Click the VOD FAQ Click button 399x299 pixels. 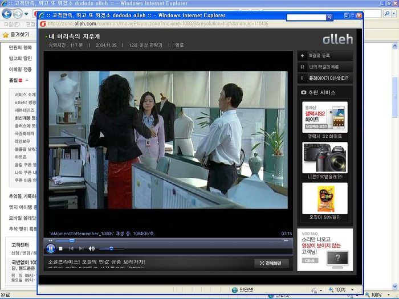coord(310,261)
